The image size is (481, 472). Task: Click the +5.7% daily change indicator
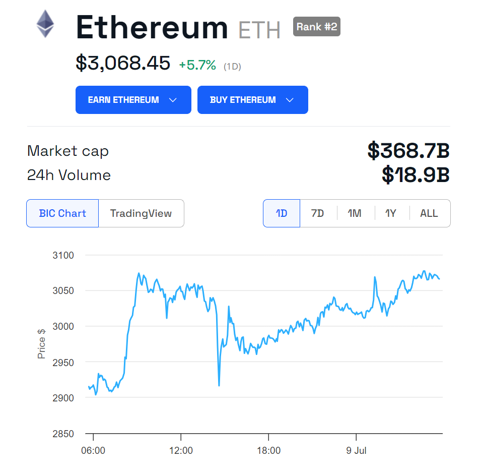point(197,65)
